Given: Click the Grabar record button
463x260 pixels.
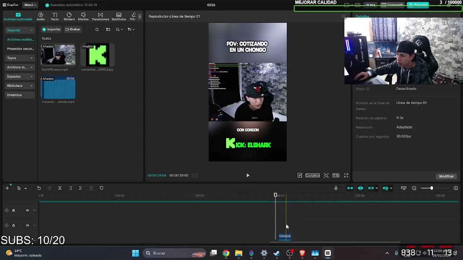Looking at the screenshot, I should click(x=73, y=29).
